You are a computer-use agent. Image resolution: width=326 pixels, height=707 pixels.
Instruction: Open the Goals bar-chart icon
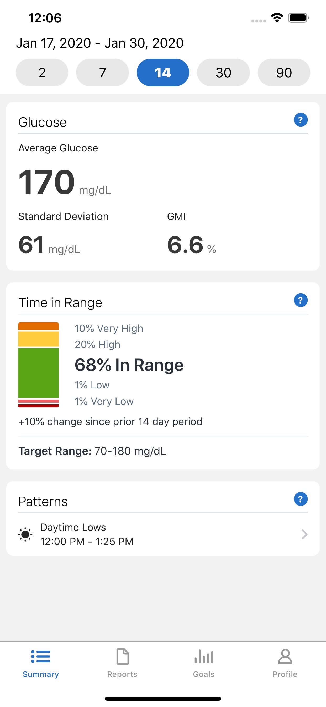(x=204, y=656)
